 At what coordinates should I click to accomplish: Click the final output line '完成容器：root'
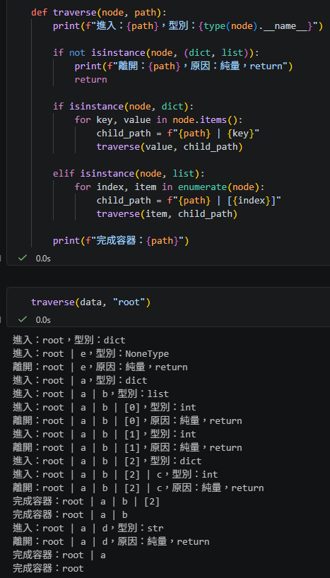point(48,568)
